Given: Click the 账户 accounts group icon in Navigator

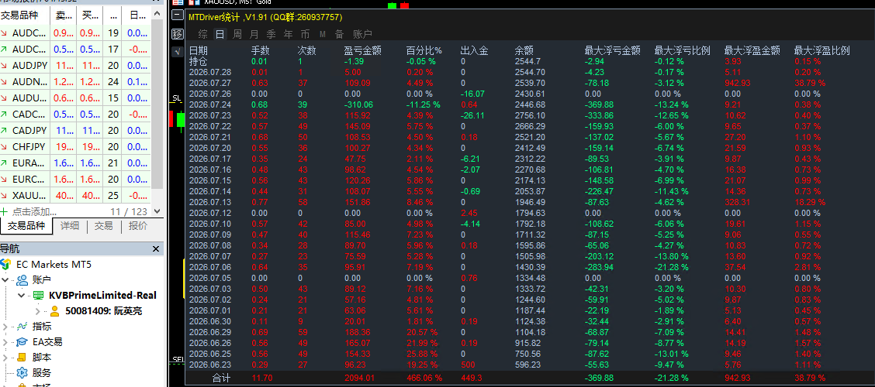Looking at the screenshot, I should click(22, 279).
